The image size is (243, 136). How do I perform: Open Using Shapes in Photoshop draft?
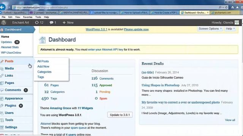pyautogui.click(x=160, y=85)
